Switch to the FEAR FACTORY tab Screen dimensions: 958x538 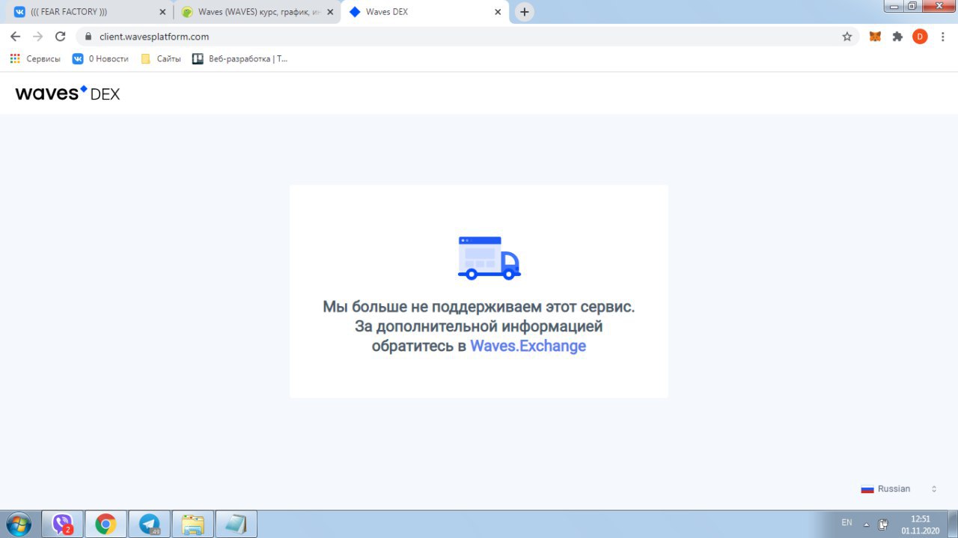pos(88,12)
